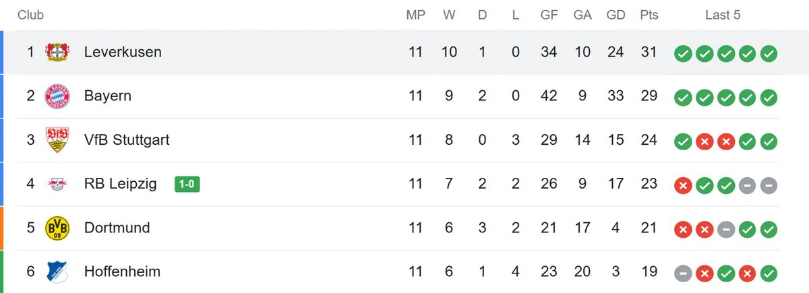Click RB Leipzig's last gray draw icon

pyautogui.click(x=768, y=186)
